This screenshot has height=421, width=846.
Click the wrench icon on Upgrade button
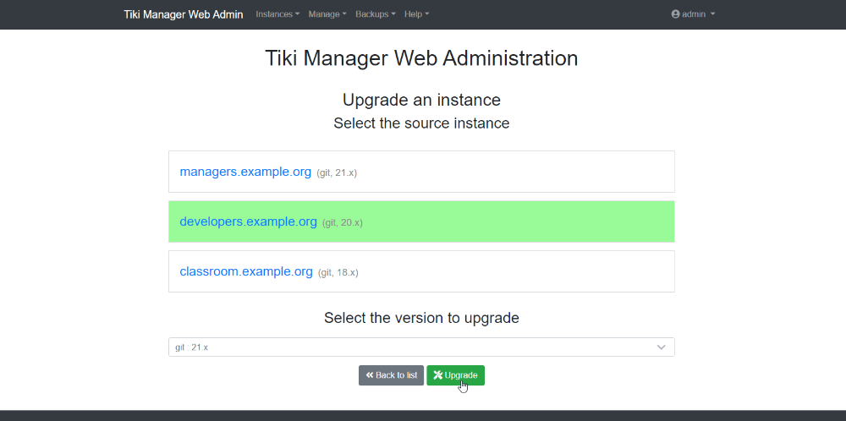pos(438,375)
